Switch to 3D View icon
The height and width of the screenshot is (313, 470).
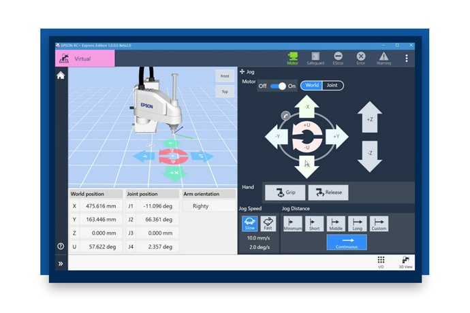[x=405, y=262]
